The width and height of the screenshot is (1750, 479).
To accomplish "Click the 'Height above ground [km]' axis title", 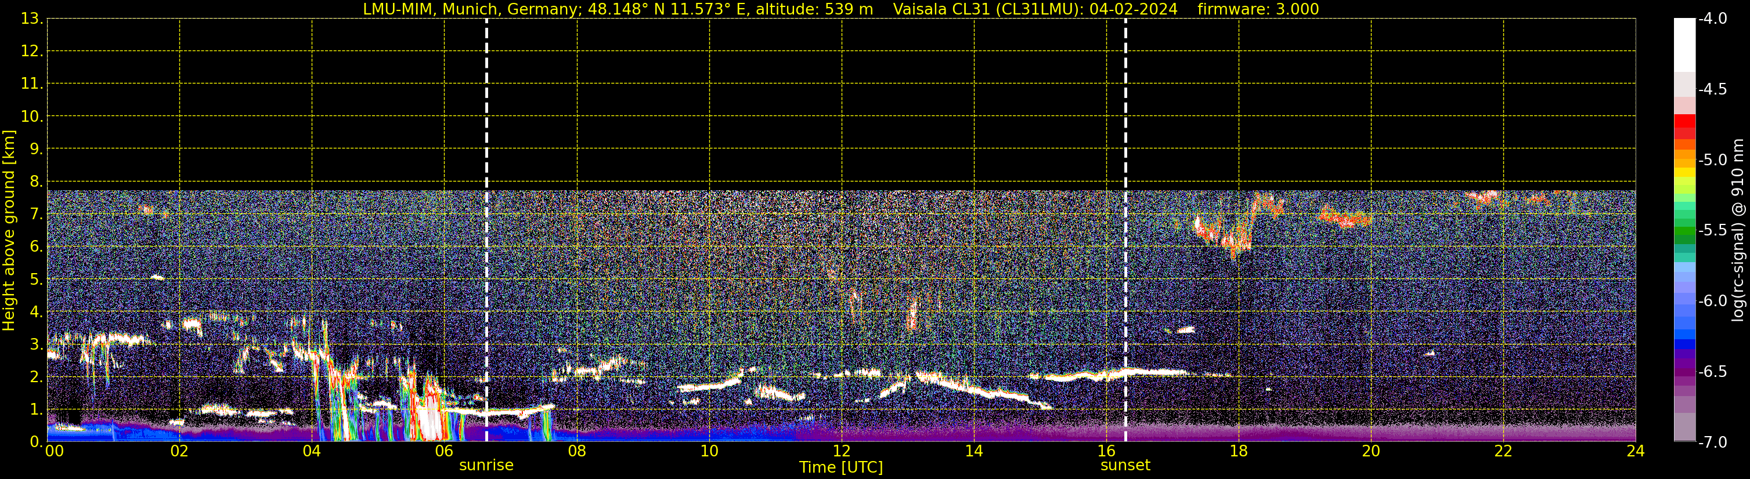I will [x=9, y=231].
